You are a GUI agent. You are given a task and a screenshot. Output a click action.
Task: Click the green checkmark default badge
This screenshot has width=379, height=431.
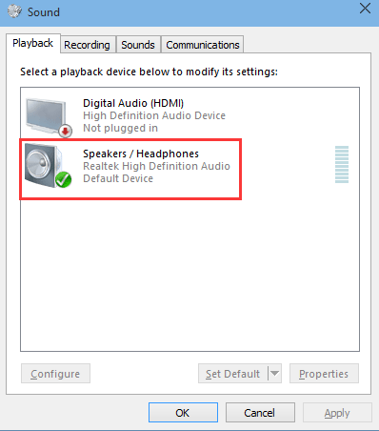(x=63, y=179)
